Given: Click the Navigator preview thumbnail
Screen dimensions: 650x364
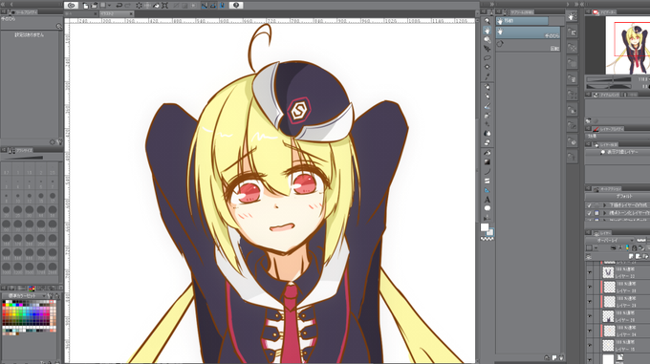Looking at the screenshot, I should 627,45.
